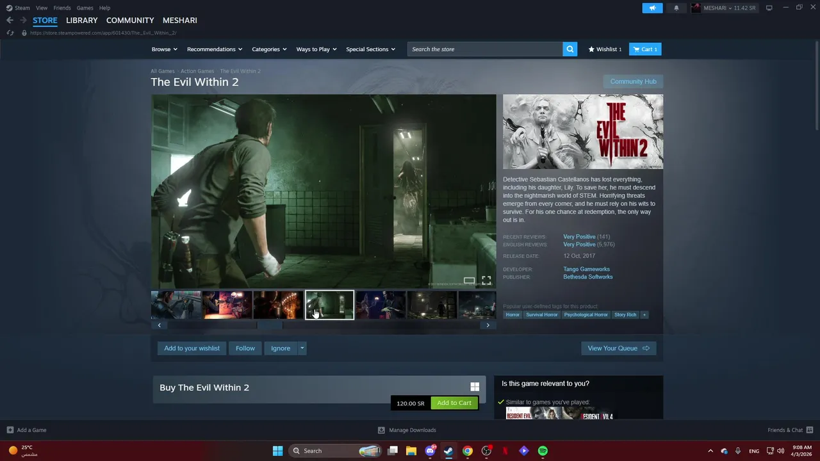
Task: Reload the store page
Action: pos(10,33)
